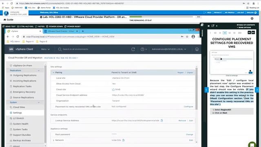261x147 pixels.
Task: Click Log Out in header
Action: [241, 13]
